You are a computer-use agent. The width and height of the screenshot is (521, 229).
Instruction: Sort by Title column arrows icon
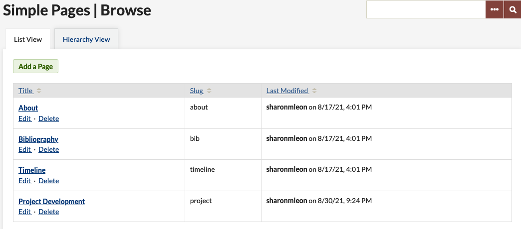39,91
